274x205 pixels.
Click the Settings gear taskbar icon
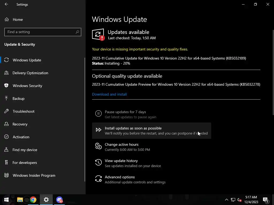click(46, 200)
